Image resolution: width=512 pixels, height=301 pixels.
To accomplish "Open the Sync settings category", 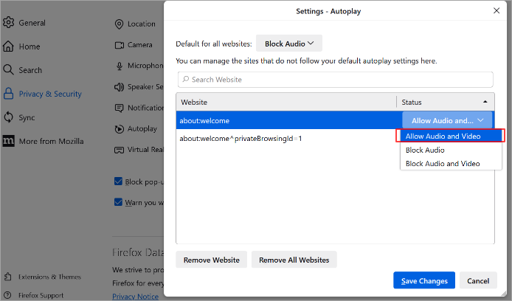I will click(27, 117).
